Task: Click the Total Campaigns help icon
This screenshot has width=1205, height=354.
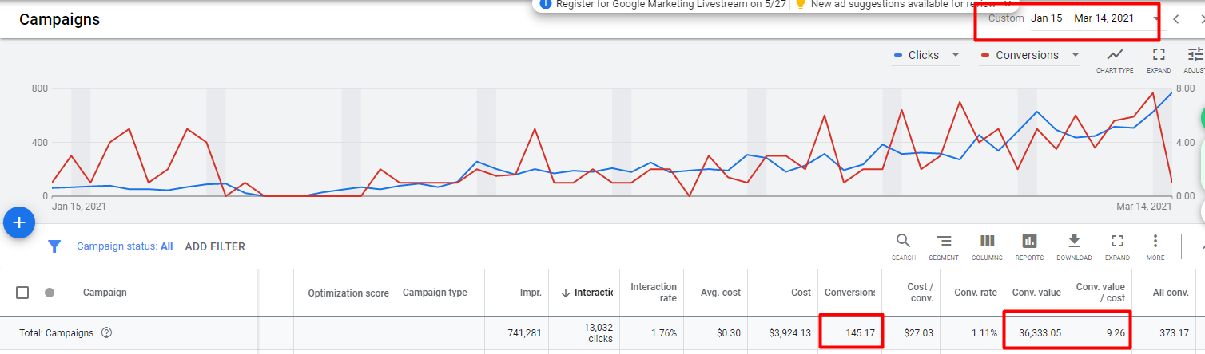Action: (x=106, y=333)
